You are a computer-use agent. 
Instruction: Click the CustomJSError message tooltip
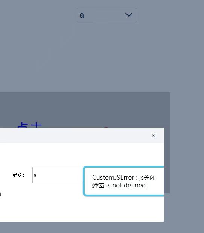(123, 181)
